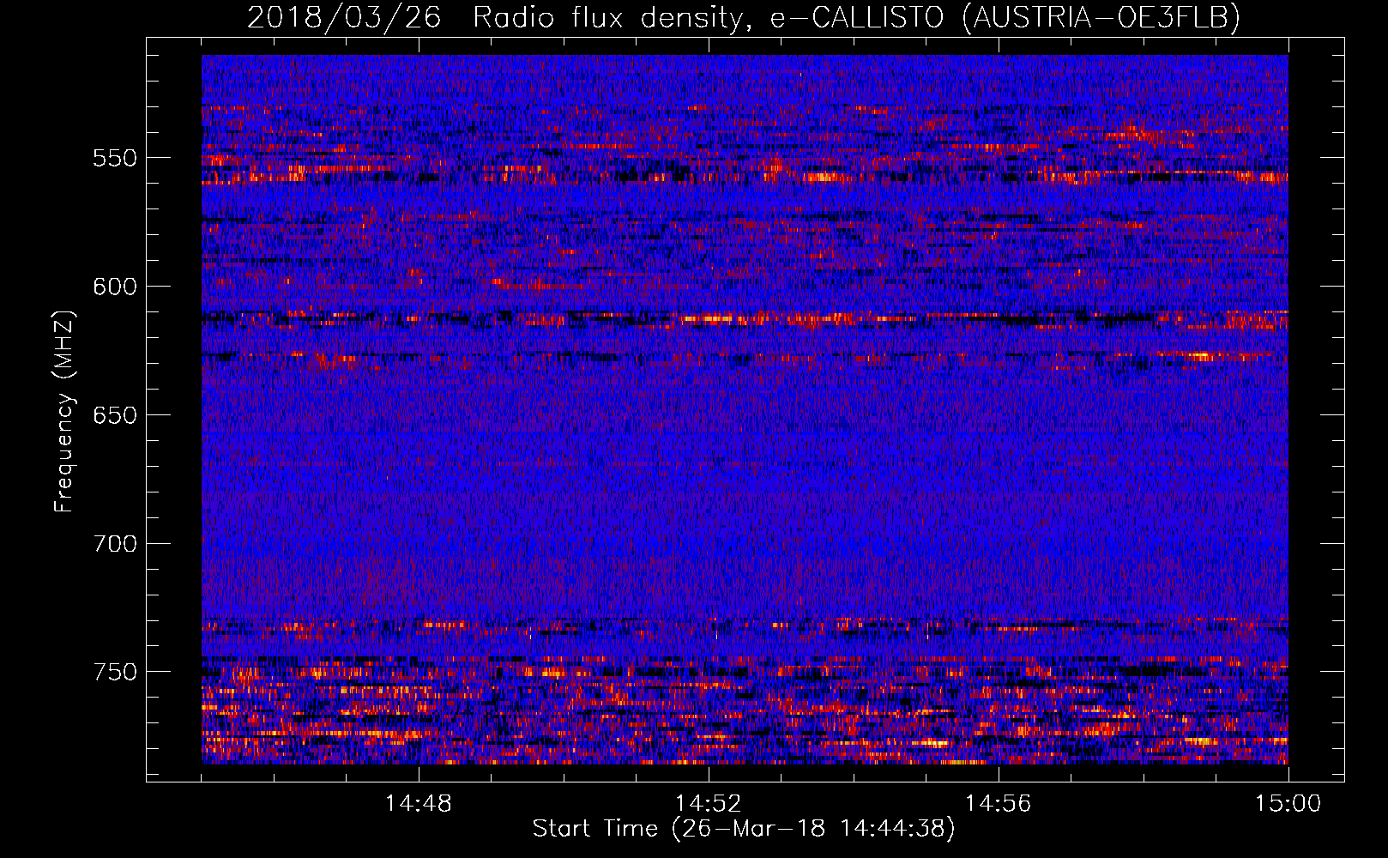The width and height of the screenshot is (1388, 858).
Task: Click the 700 frequency tick label
Action: (115, 544)
